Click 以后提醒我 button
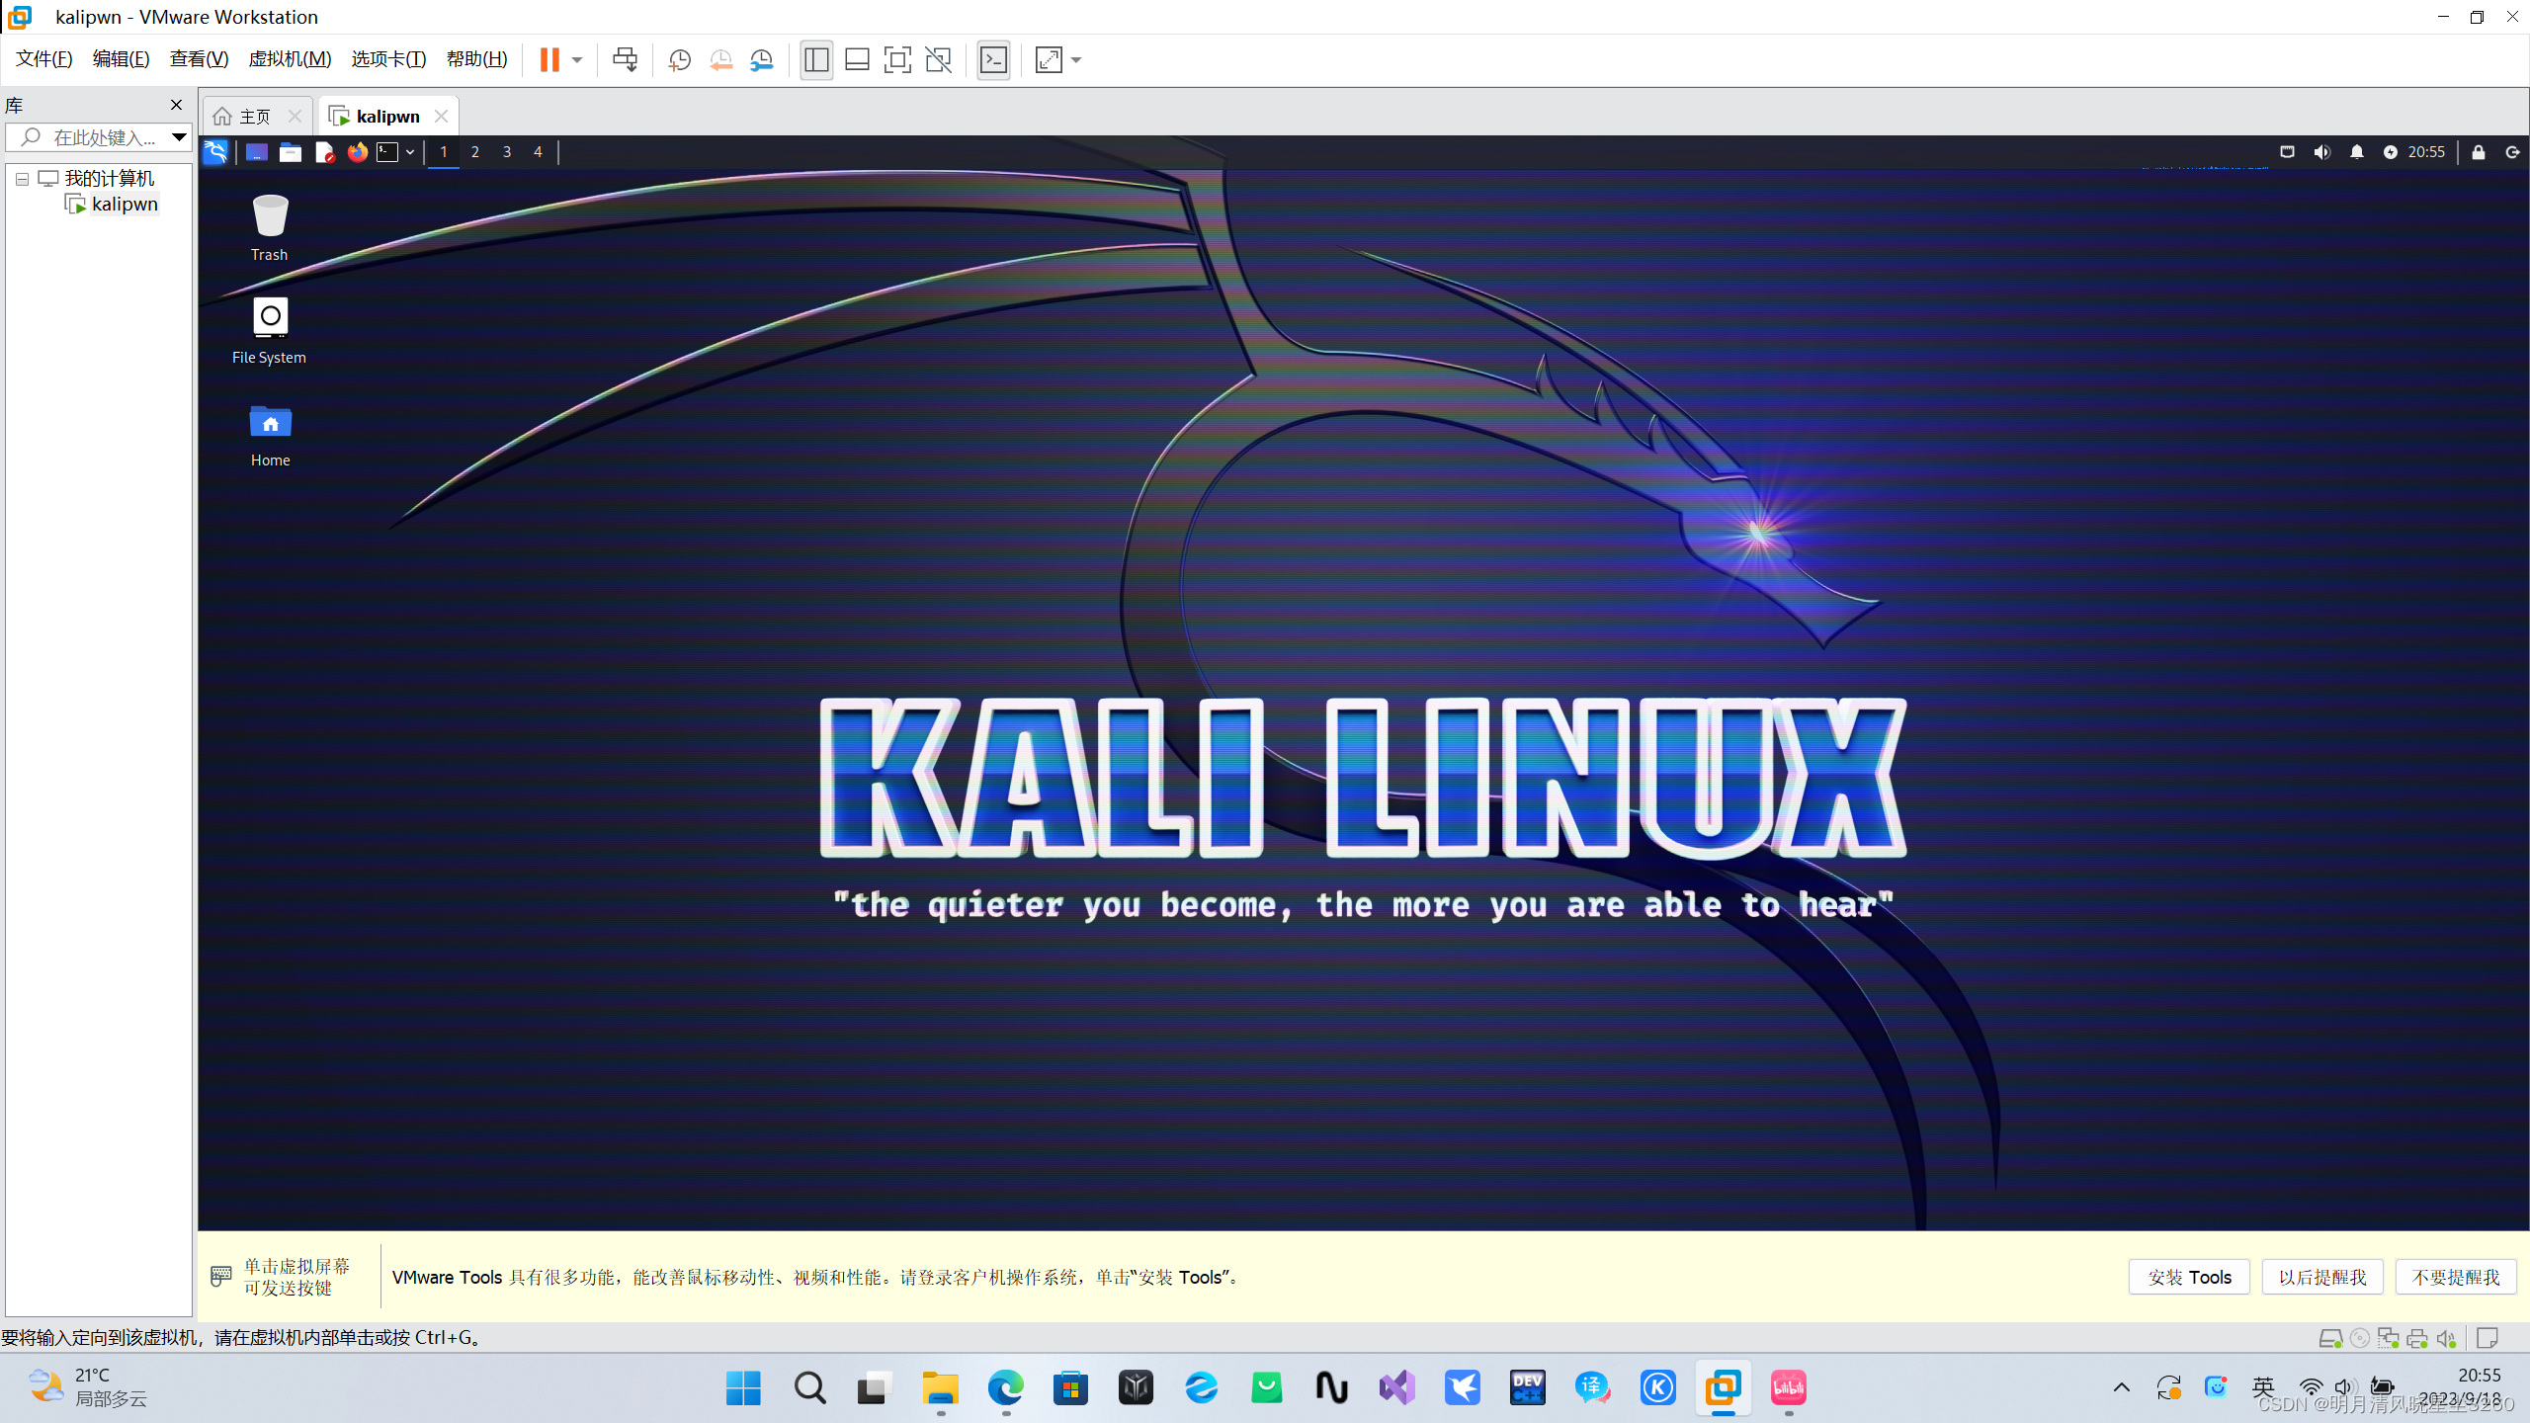This screenshot has height=1423, width=2530. pyautogui.click(x=2322, y=1277)
